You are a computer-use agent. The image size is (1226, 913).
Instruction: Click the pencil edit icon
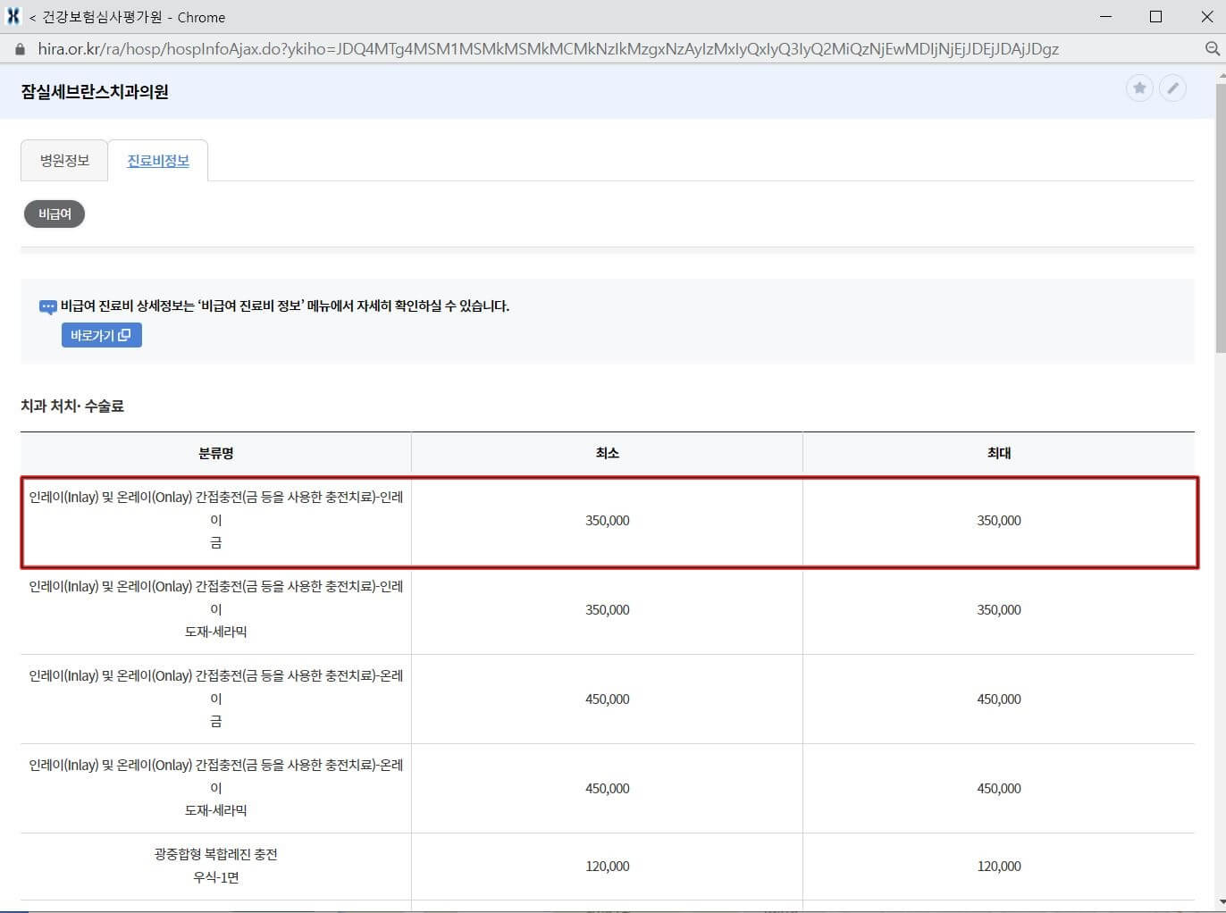[x=1173, y=88]
